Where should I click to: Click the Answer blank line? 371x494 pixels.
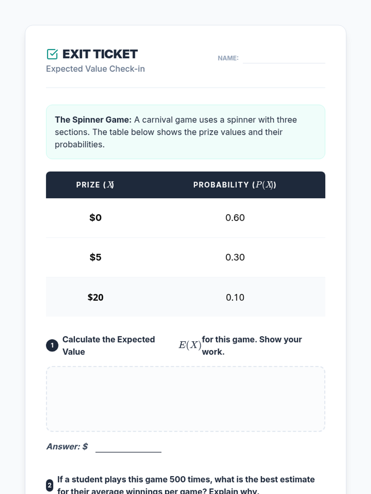128,448
